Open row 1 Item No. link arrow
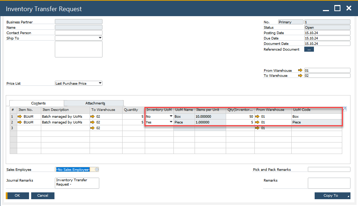 click(20, 117)
